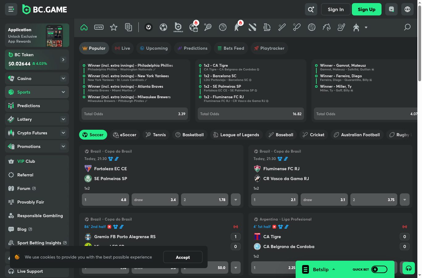Click the sports toolbar search magnifier
This screenshot has width=422, height=278.
[407, 27]
